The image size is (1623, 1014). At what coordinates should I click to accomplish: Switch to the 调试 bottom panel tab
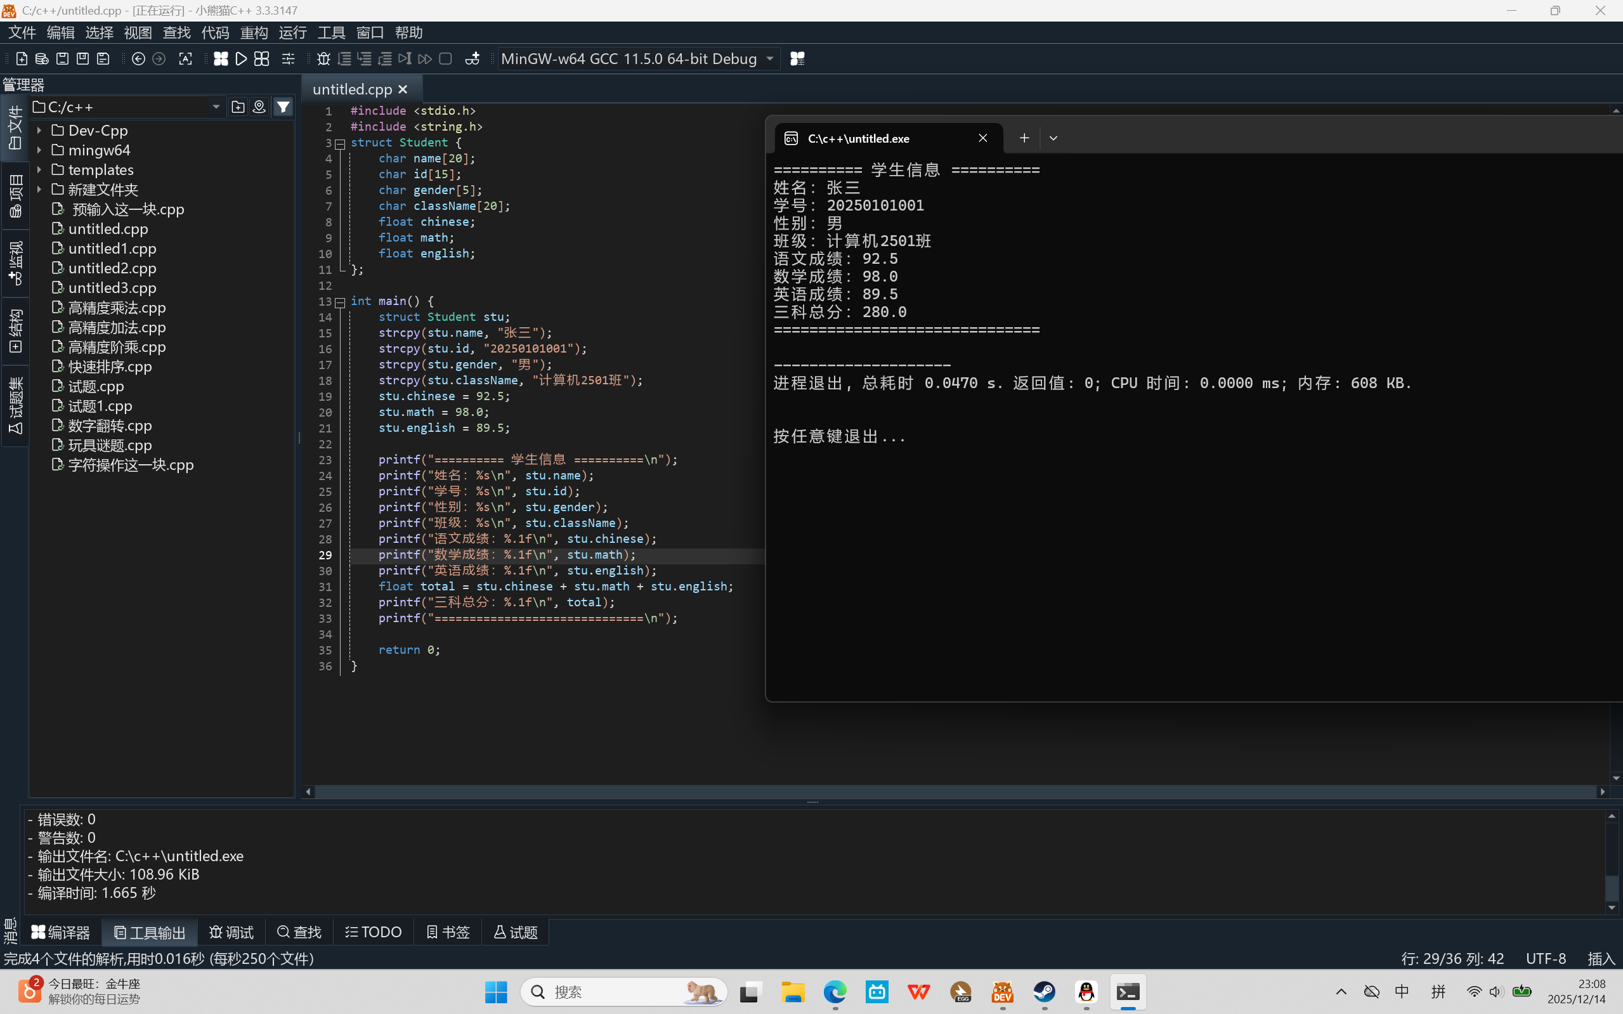pyautogui.click(x=231, y=932)
